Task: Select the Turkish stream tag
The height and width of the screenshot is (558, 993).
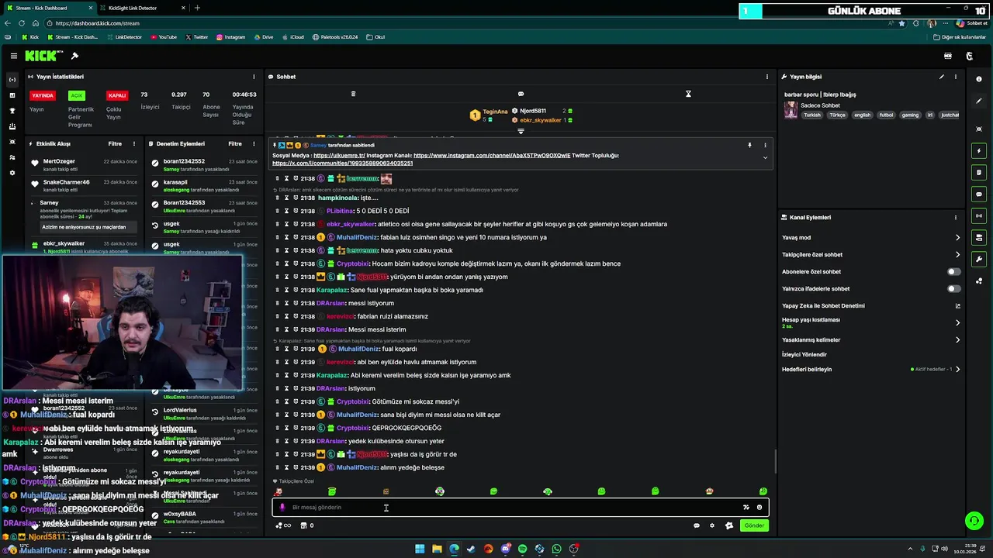Action: 812,115
